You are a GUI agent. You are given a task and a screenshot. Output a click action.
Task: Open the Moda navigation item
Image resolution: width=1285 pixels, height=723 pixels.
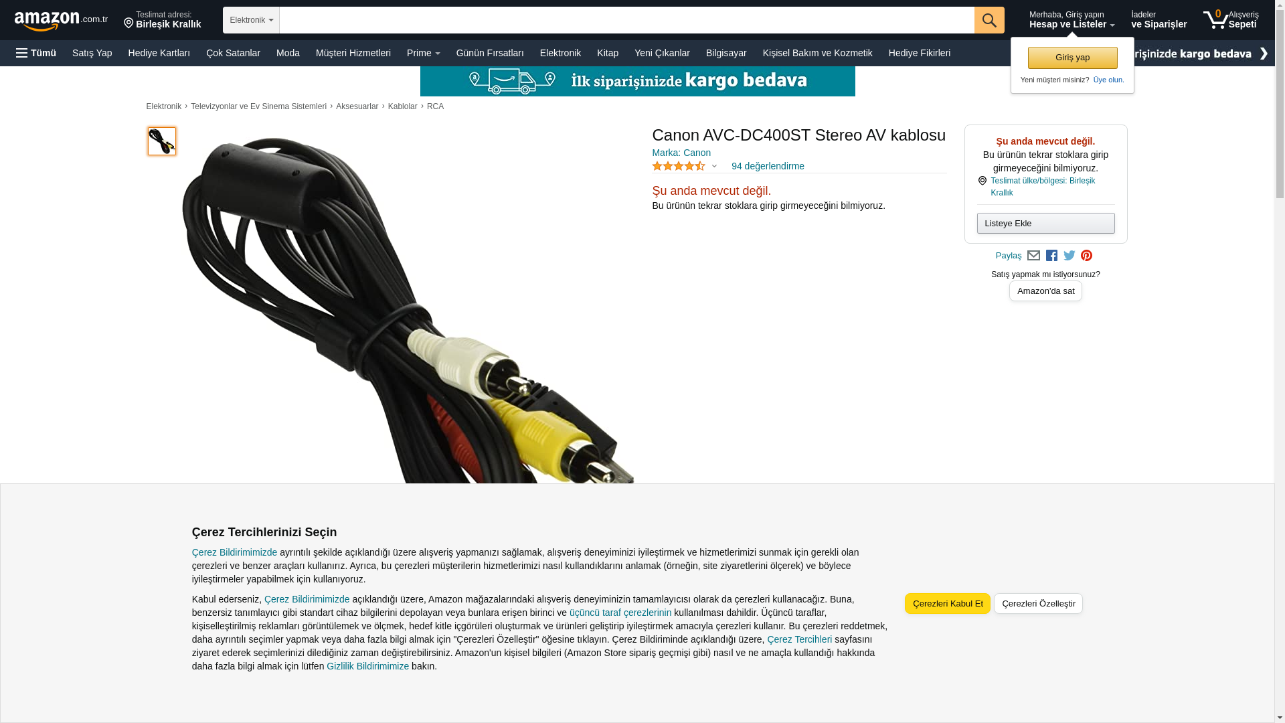[288, 53]
